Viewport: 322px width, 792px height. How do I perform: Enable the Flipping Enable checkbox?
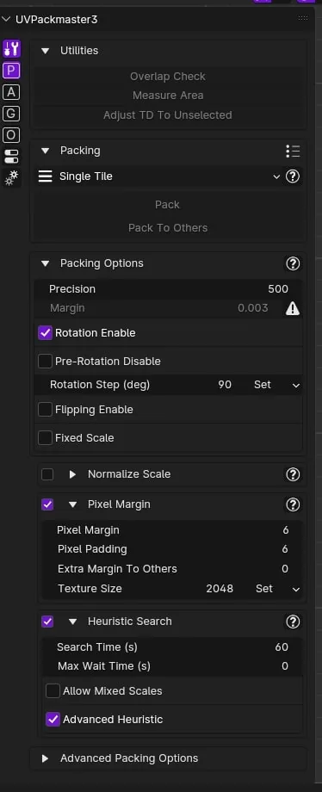(x=46, y=410)
